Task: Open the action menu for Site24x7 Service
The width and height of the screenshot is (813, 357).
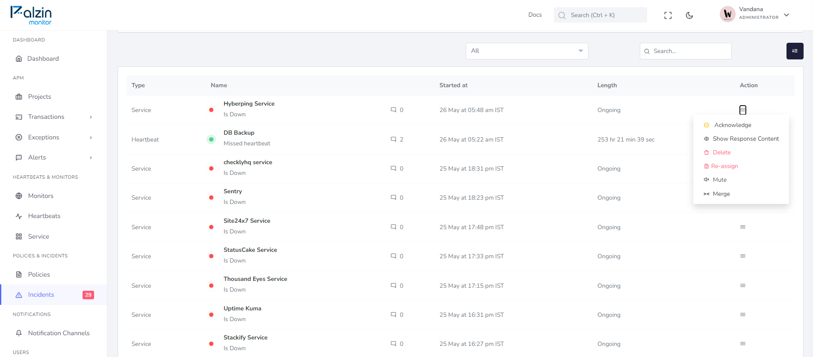Action: (743, 227)
